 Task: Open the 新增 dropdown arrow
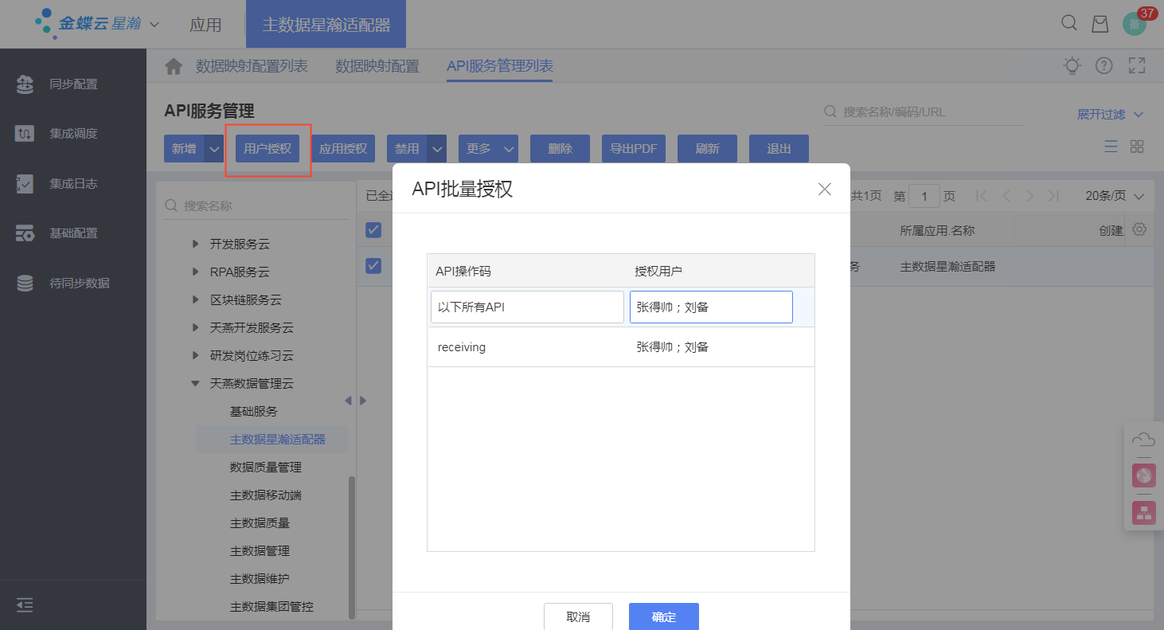coord(214,149)
